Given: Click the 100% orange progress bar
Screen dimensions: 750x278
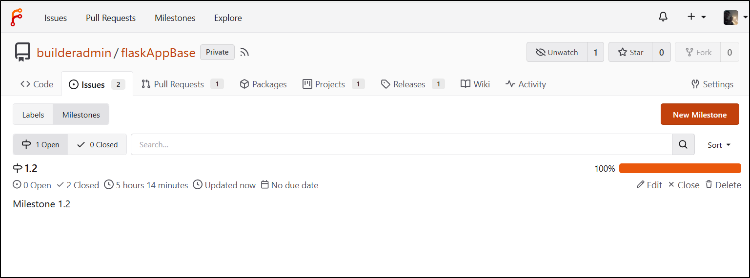Looking at the screenshot, I should tap(680, 168).
